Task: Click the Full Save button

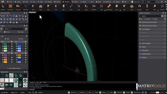Action: pyautogui.click(x=7, y=32)
